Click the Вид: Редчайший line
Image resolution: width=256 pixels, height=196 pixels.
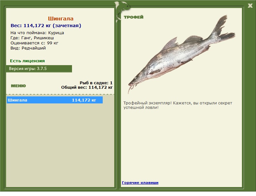point(28,48)
